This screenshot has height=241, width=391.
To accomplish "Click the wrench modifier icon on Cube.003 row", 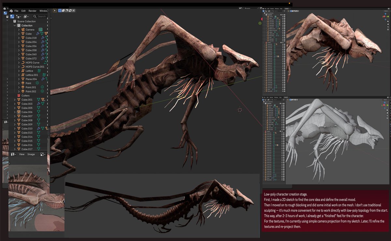I will click(x=39, y=104).
